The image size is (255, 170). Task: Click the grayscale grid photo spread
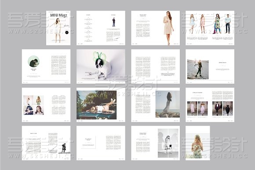[x=156, y=143]
